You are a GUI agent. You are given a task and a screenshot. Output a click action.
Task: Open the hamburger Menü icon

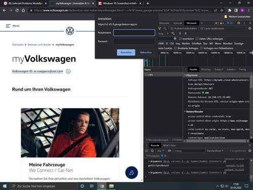(8, 26)
